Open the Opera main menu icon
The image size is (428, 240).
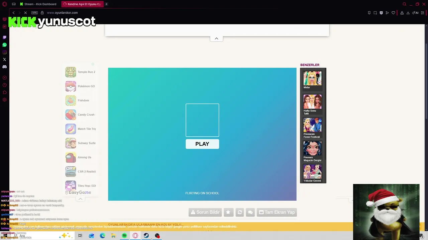pos(5,4)
